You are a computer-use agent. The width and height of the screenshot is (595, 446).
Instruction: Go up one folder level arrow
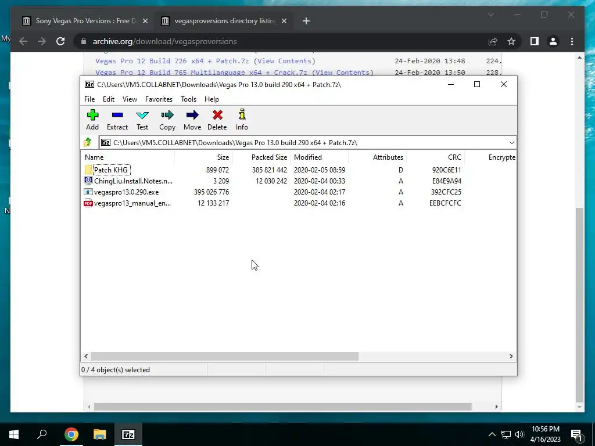(x=88, y=143)
